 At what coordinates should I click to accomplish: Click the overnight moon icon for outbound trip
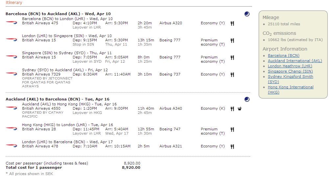247,14
